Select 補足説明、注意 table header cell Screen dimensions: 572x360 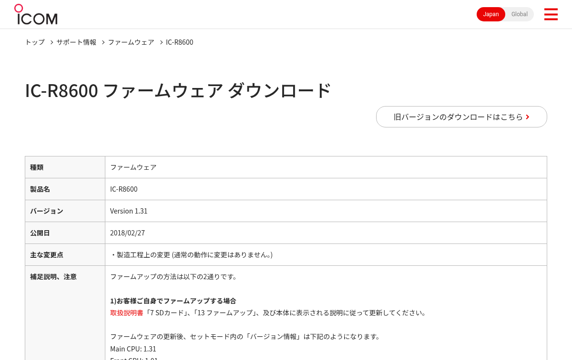[x=65, y=312]
